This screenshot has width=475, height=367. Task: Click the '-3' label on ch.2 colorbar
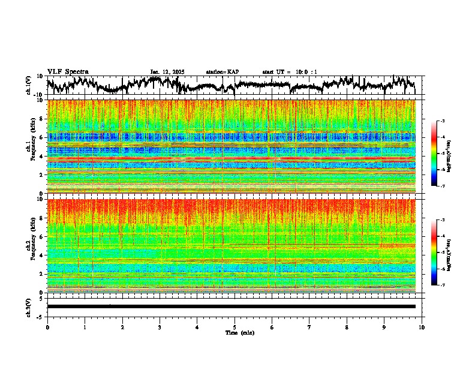(x=442, y=220)
